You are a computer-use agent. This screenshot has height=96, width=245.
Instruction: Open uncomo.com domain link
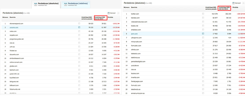click(x=14, y=28)
